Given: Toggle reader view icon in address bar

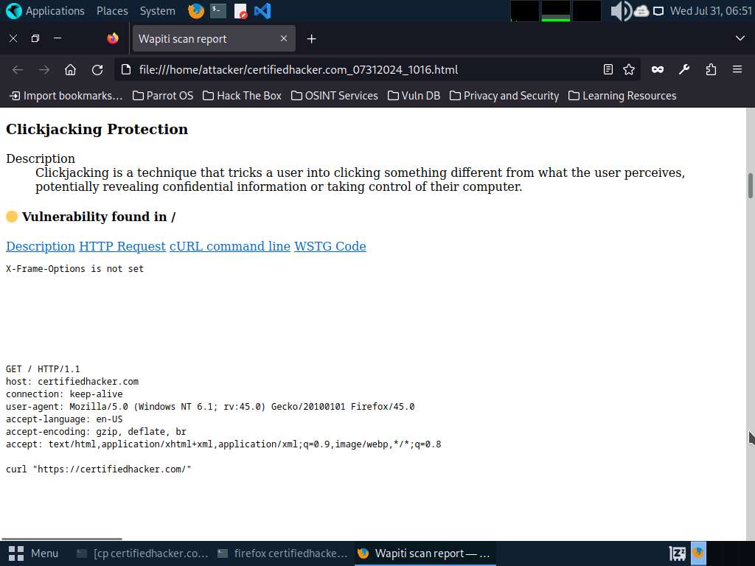Looking at the screenshot, I should click(x=608, y=69).
